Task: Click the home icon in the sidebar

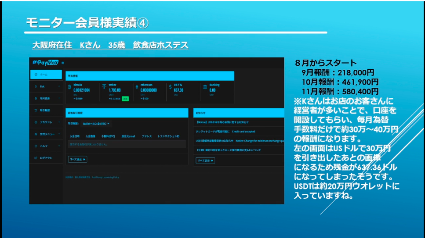Action: tap(36, 75)
